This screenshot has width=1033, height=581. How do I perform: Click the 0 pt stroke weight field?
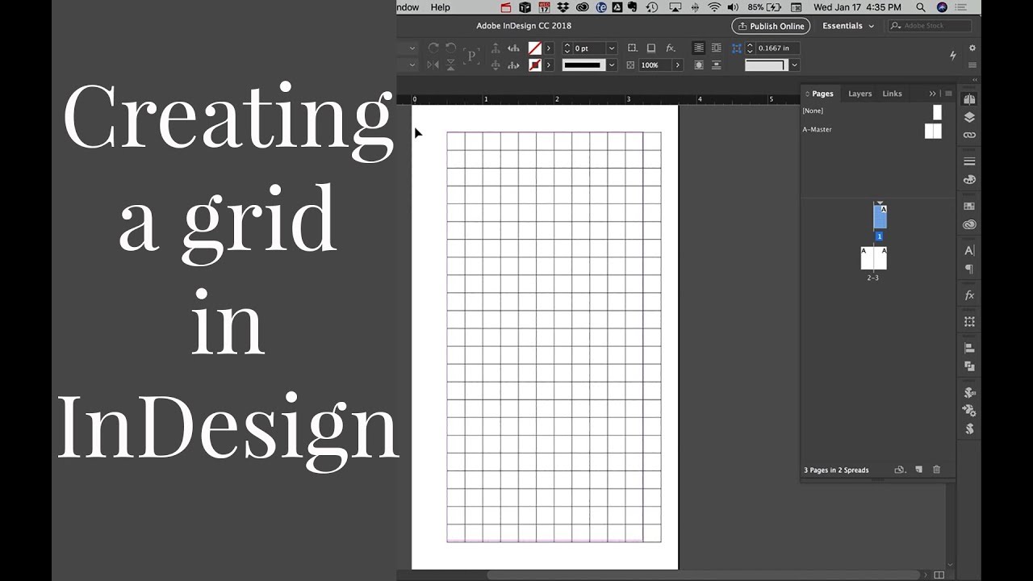tap(588, 48)
